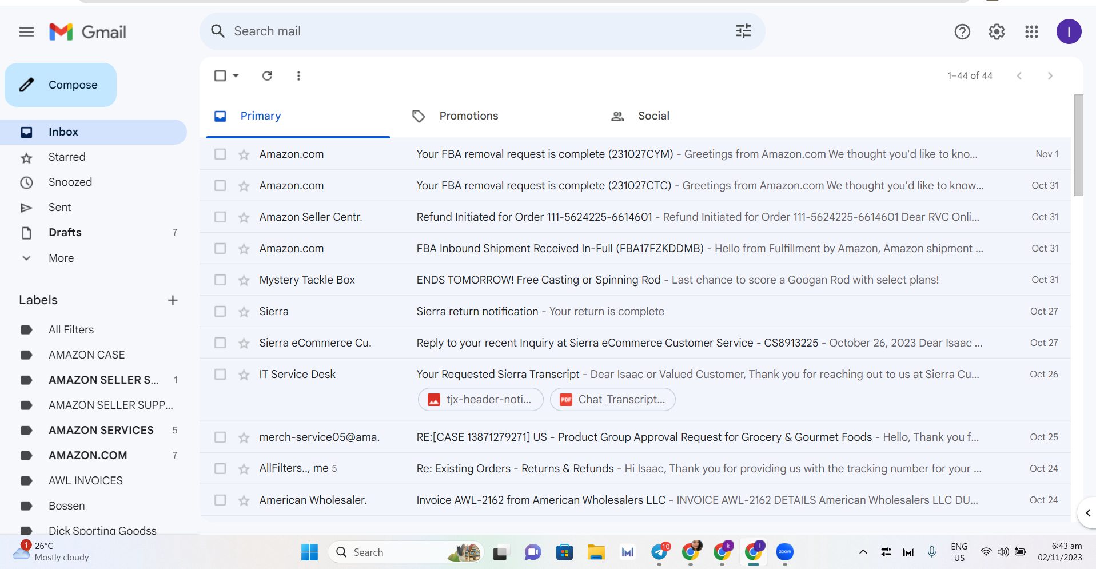Check the FBA Inbound Shipment email box
The height and width of the screenshot is (569, 1096).
(220, 248)
